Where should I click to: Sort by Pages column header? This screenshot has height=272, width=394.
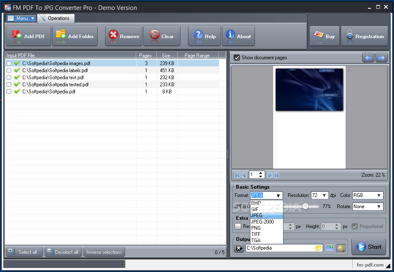click(146, 56)
